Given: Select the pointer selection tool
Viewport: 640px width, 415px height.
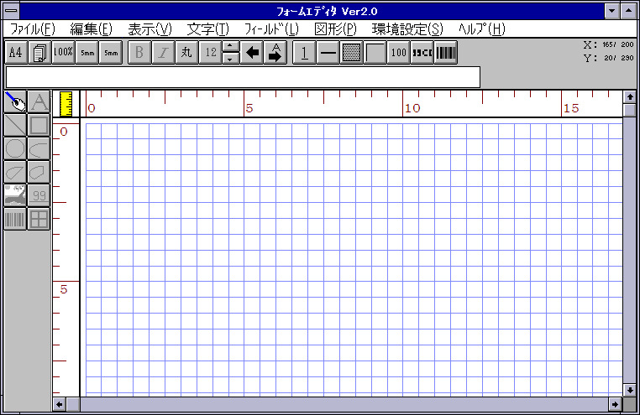Looking at the screenshot, I should (15, 101).
